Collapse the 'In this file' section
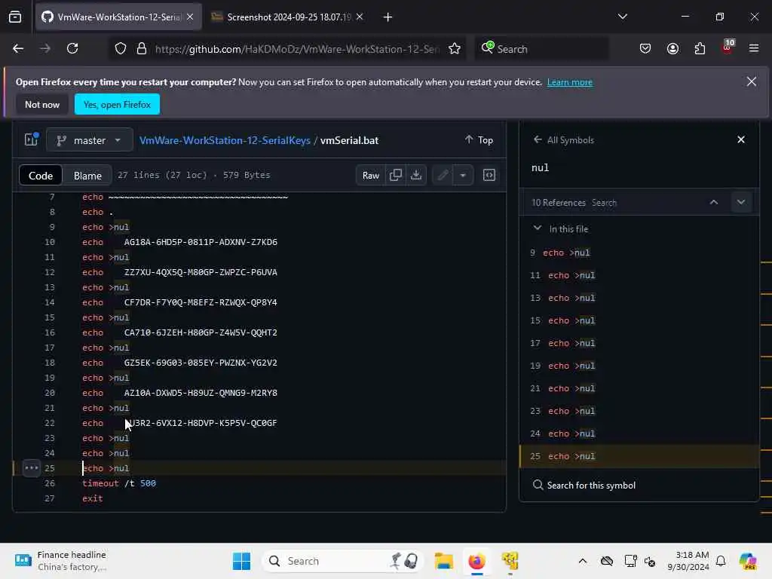 pyautogui.click(x=537, y=228)
